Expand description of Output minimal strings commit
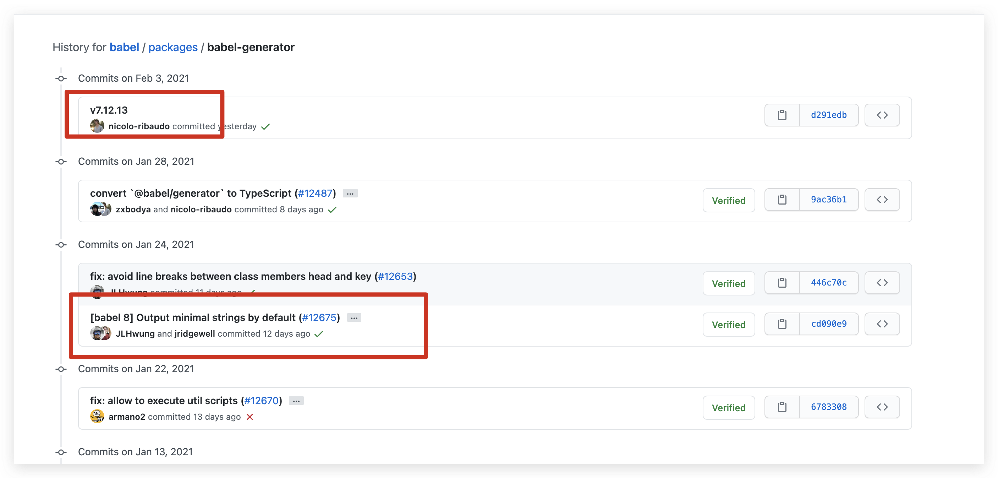This screenshot has height=478, width=998. (x=354, y=318)
